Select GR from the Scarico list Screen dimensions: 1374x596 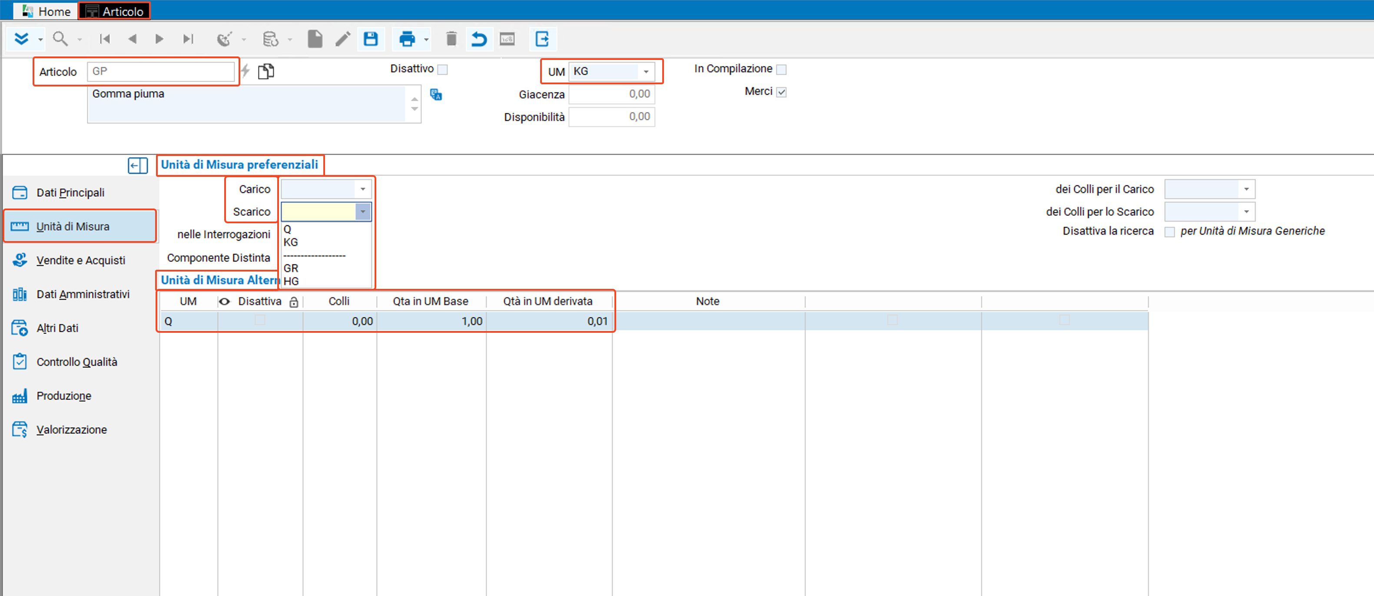(x=326, y=268)
